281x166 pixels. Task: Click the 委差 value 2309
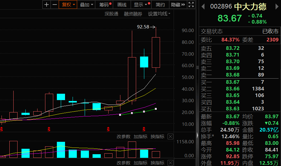point(273,40)
